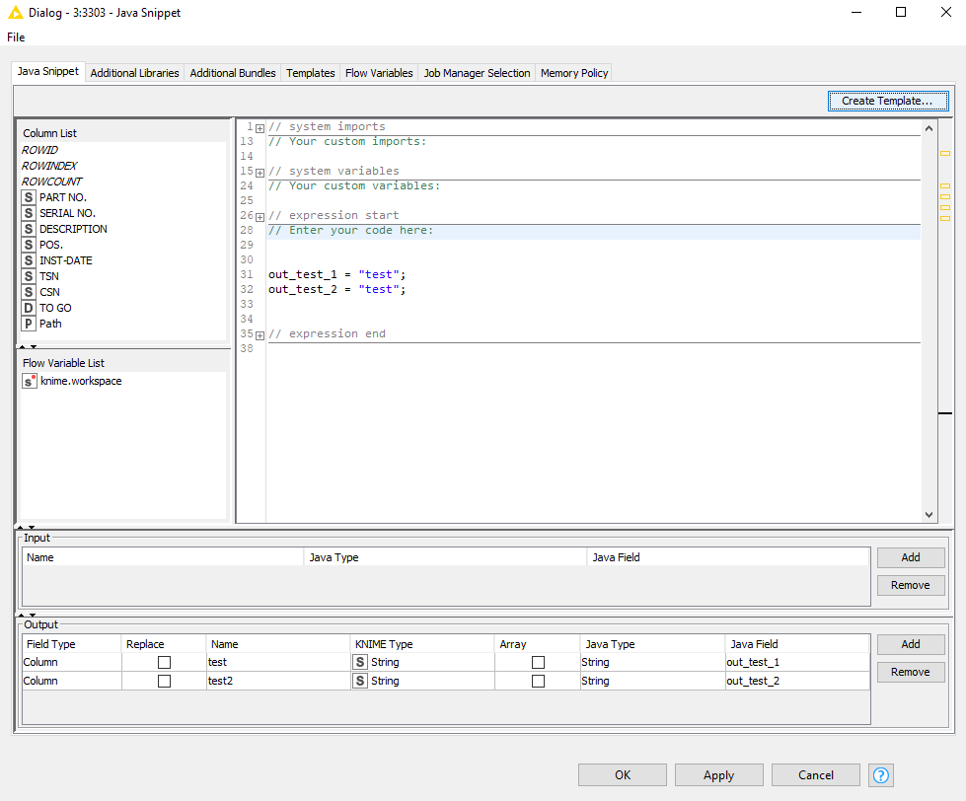
Task: Expand the expression end code fold
Action: (260, 334)
